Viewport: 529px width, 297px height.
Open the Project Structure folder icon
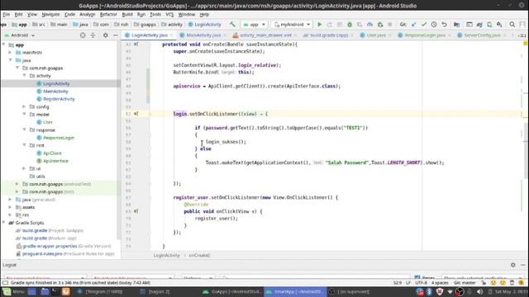coord(456,25)
